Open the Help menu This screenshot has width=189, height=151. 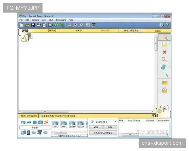point(71,20)
